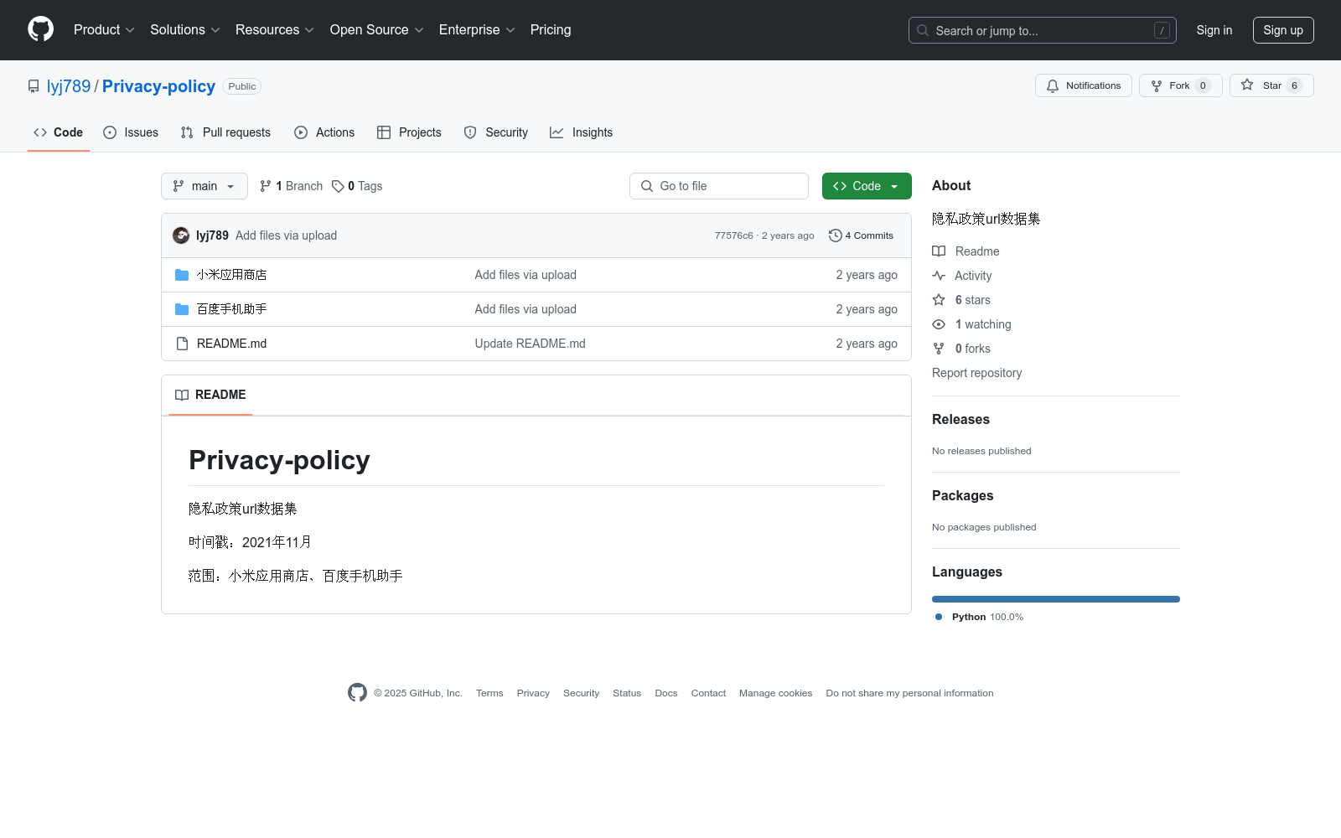Click the search icon in header search
The image size is (1341, 838).
(923, 30)
